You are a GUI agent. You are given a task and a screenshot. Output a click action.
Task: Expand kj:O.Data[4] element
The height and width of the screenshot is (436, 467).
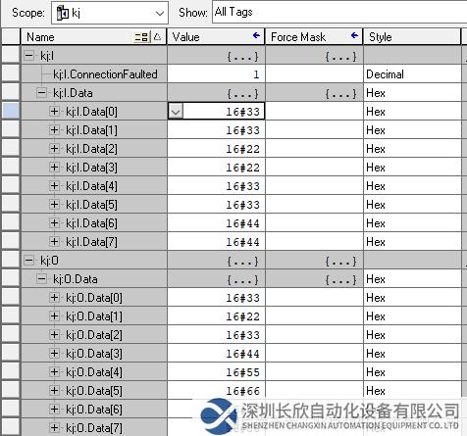54,371
